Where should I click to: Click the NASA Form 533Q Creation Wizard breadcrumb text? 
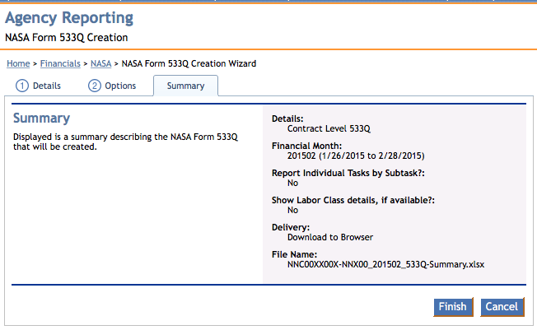[189, 63]
